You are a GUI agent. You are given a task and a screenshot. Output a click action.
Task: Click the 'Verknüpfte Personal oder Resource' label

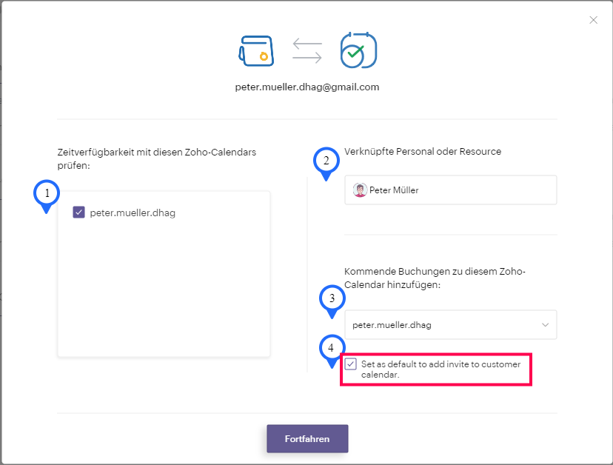(423, 151)
